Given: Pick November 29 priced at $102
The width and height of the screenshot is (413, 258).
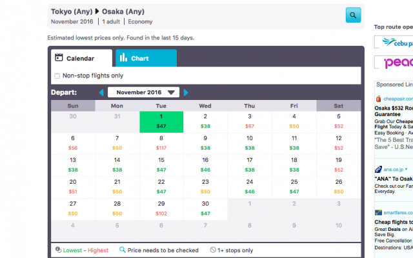Looking at the screenshot, I should 161,208.
